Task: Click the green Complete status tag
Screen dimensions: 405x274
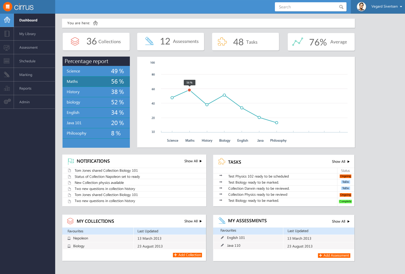Action: 345,202
